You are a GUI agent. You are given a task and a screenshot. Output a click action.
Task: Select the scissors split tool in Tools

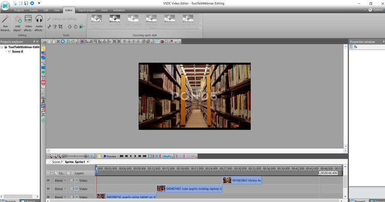[49, 27]
